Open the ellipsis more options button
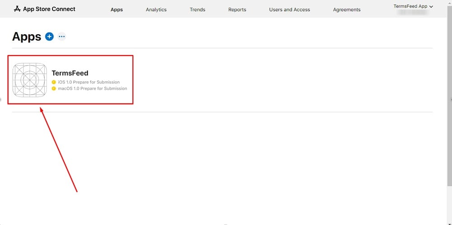This screenshot has width=452, height=225. pos(61,37)
